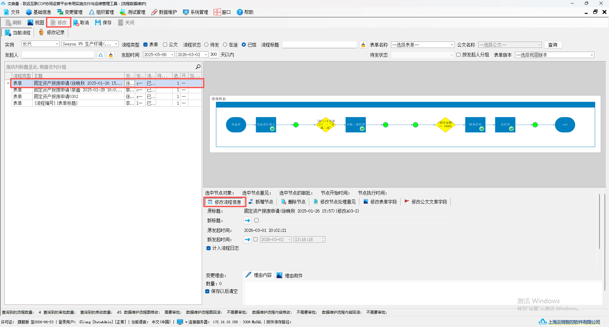Click the 新增节点 add node icon
Screen dimensions: 609x327
[251, 202]
